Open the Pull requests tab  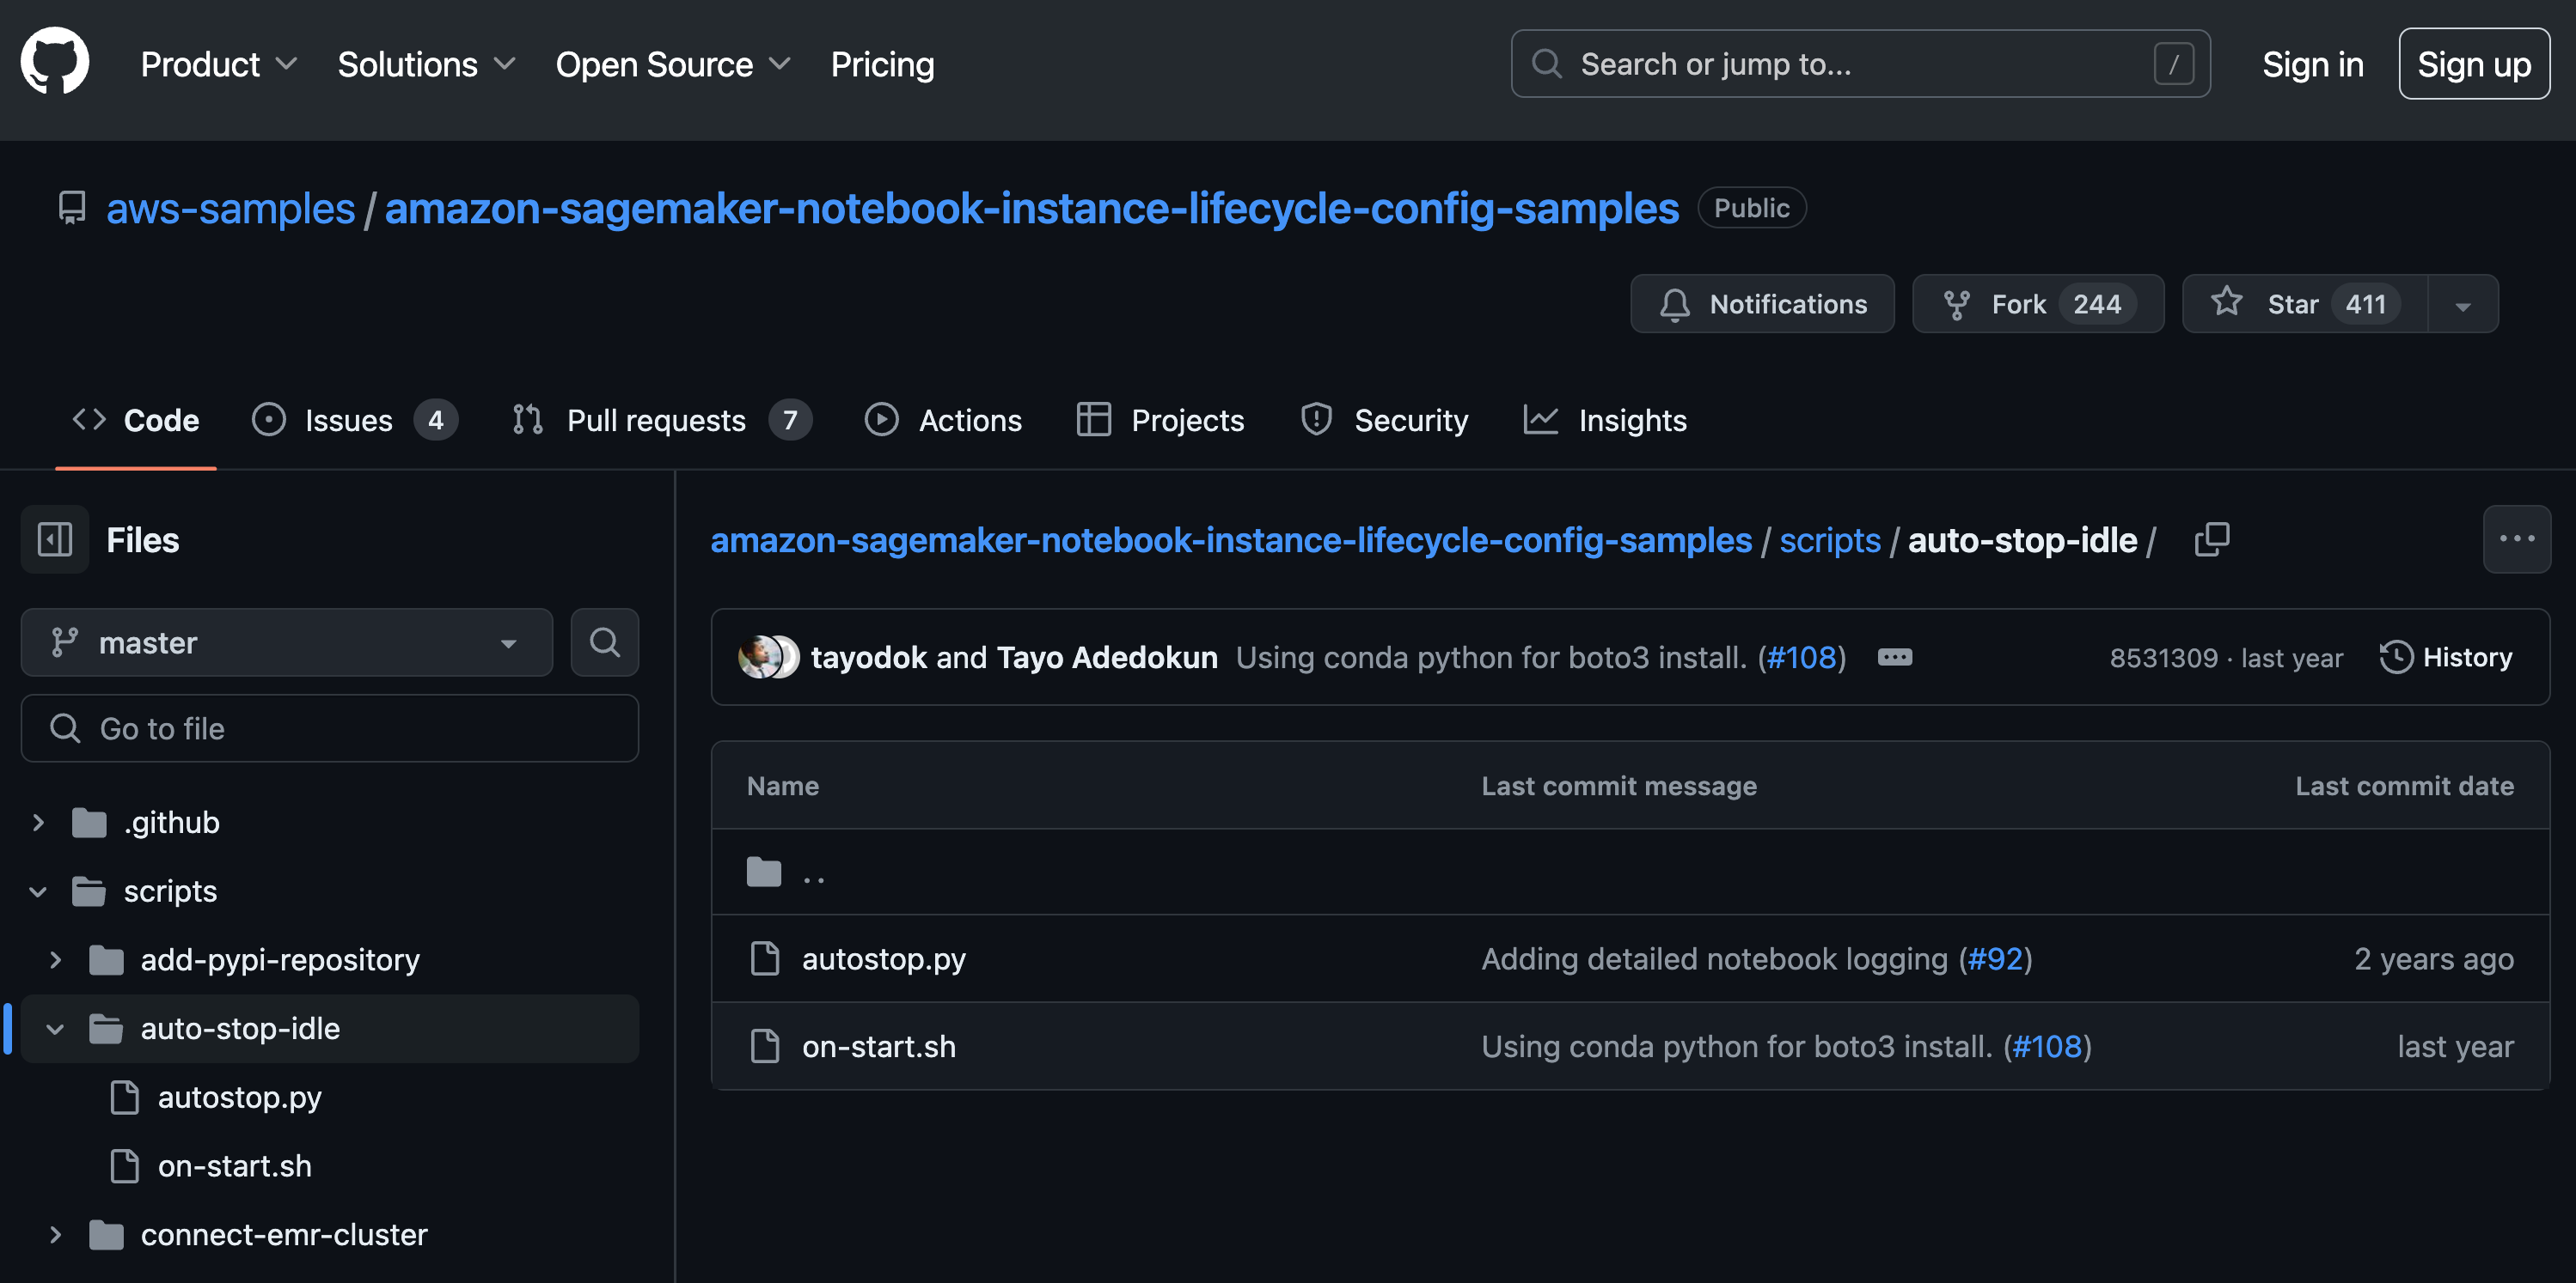[662, 421]
